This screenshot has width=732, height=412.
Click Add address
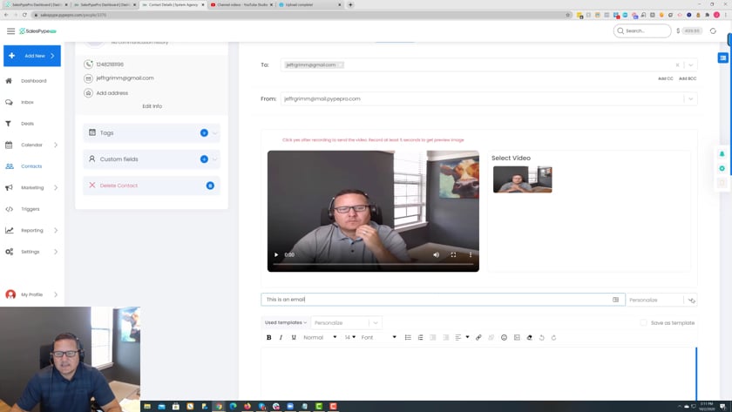click(x=112, y=93)
